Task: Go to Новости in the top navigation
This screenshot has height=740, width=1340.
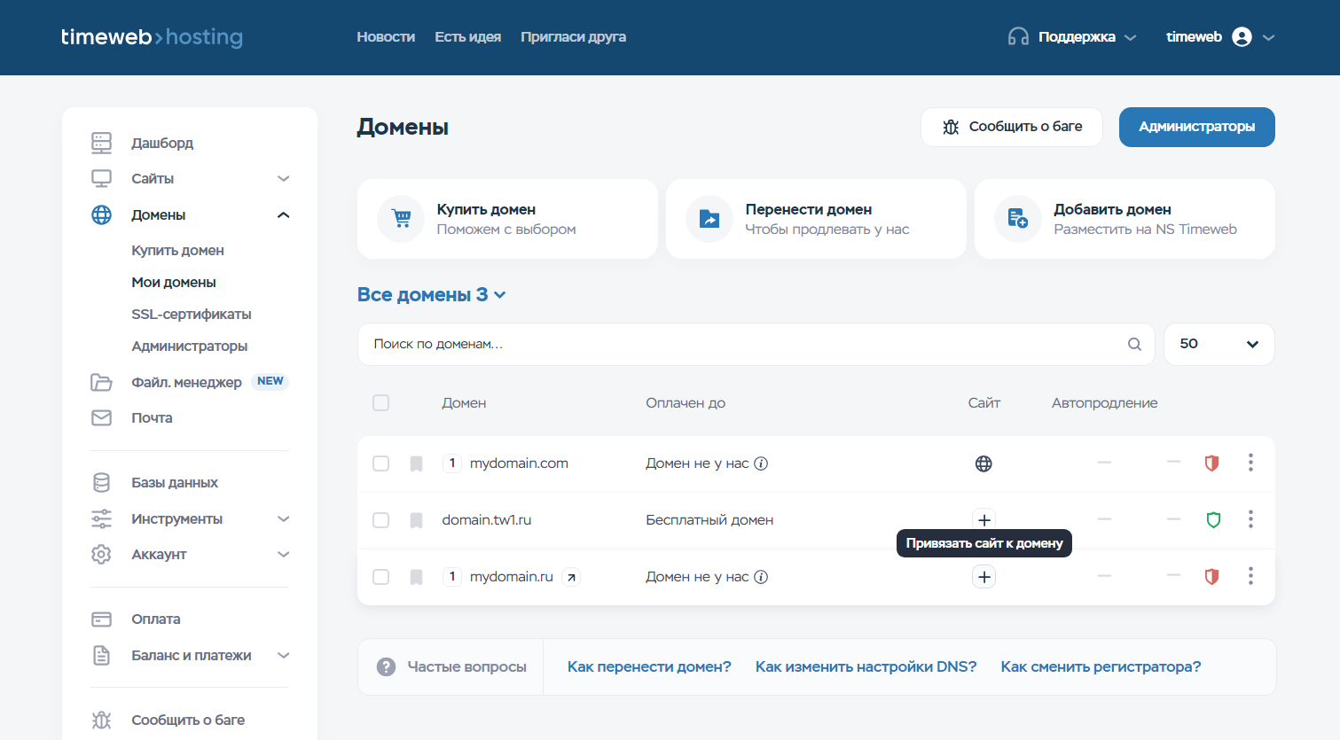Action: click(386, 37)
